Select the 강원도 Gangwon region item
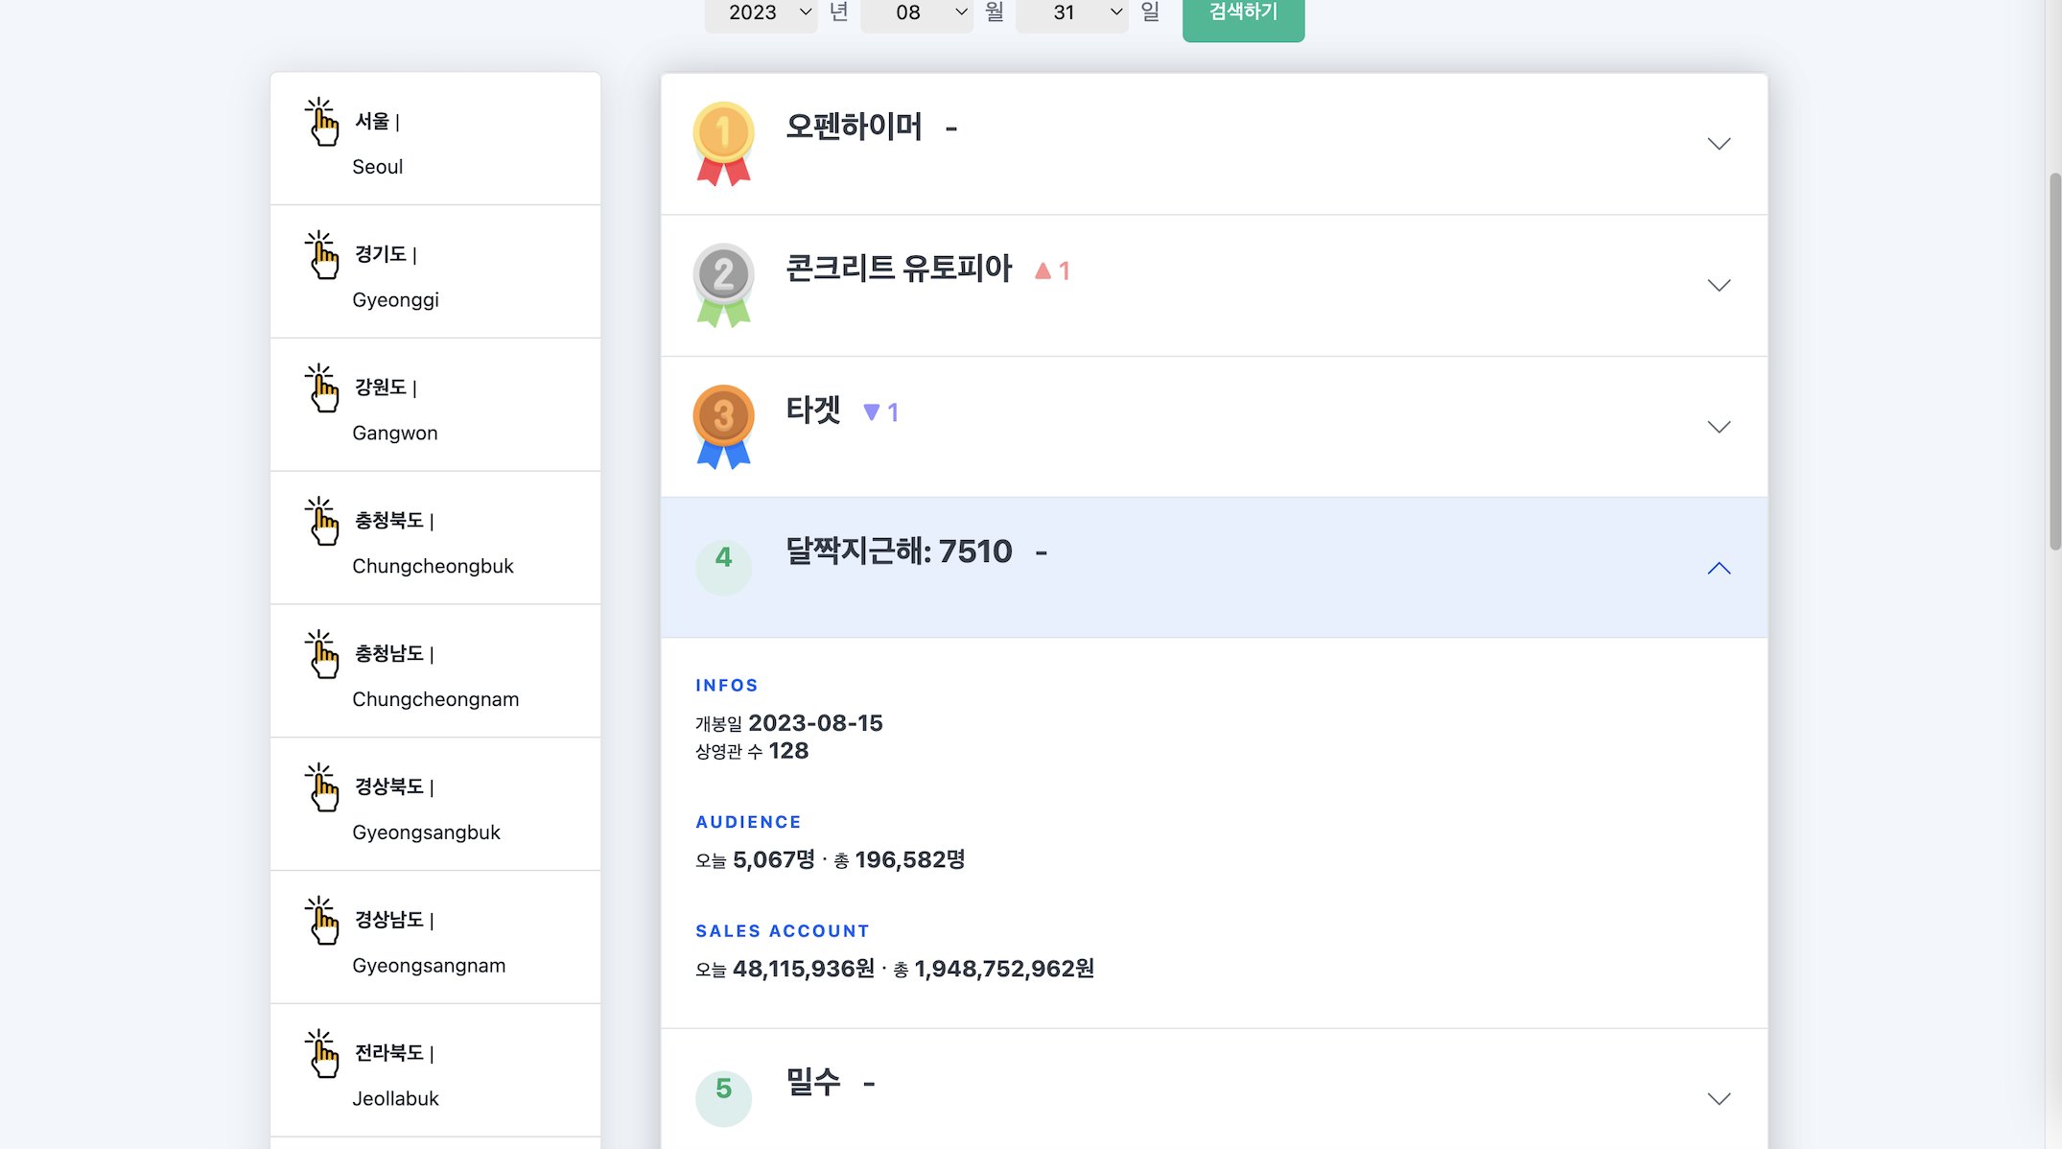 (435, 405)
